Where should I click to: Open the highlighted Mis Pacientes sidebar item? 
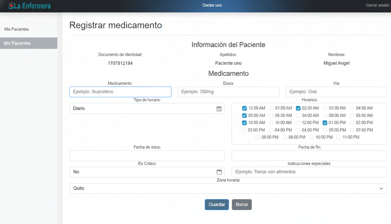[x=29, y=43]
